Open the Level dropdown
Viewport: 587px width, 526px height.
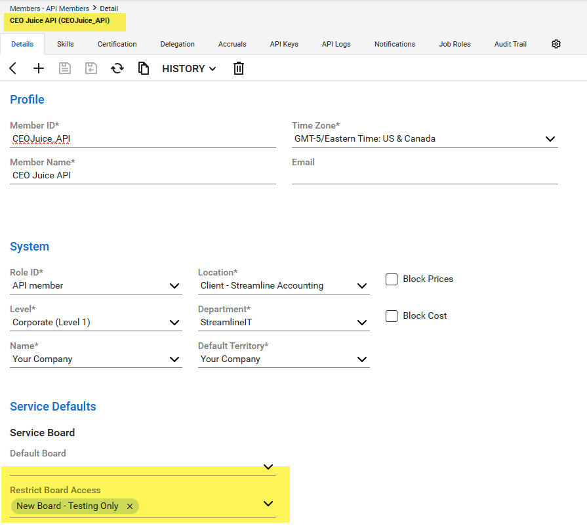click(x=174, y=323)
